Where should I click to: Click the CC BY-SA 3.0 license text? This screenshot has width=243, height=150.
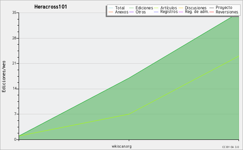(x=230, y=147)
